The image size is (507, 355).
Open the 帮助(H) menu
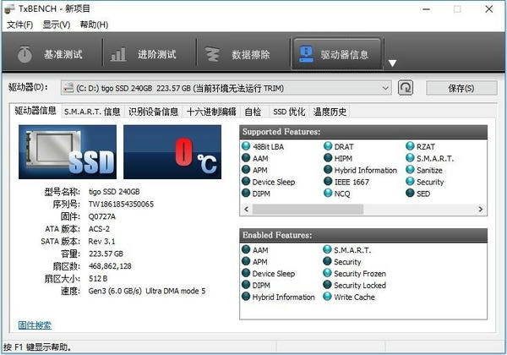[94, 25]
